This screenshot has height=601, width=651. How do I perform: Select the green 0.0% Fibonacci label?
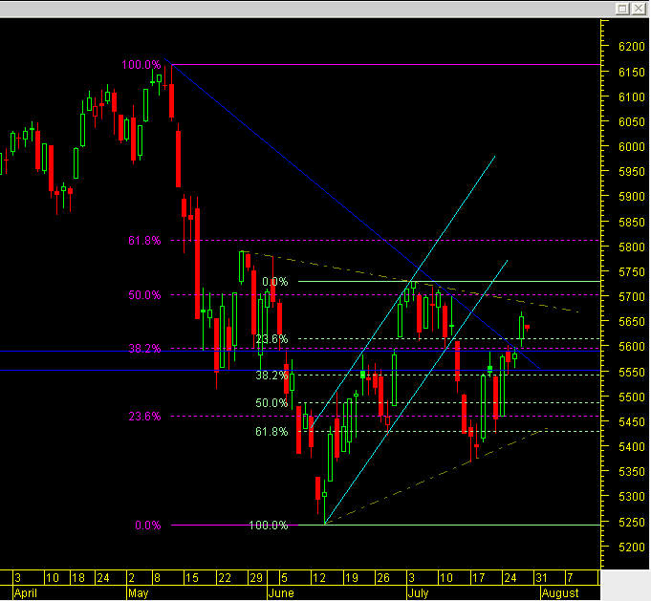coord(275,282)
